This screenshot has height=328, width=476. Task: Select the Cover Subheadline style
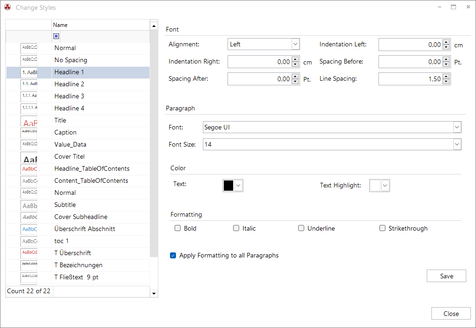78,217
